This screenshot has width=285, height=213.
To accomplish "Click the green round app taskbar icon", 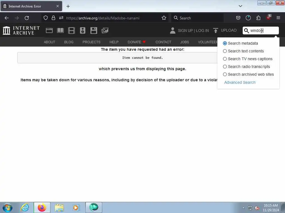I will tap(94, 207).
